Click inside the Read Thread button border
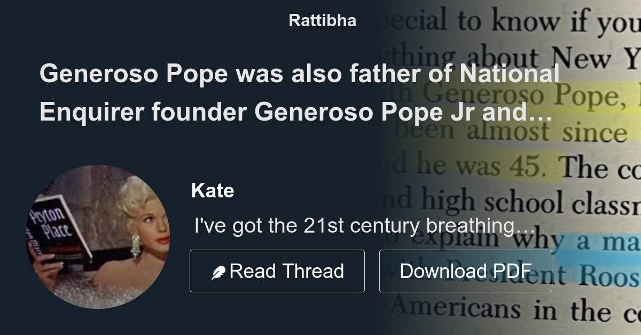641x335 pixels. (x=277, y=270)
